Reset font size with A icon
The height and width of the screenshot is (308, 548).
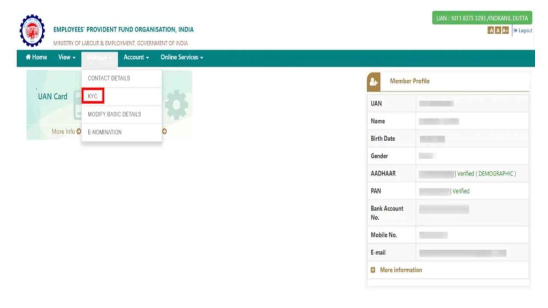(498, 30)
